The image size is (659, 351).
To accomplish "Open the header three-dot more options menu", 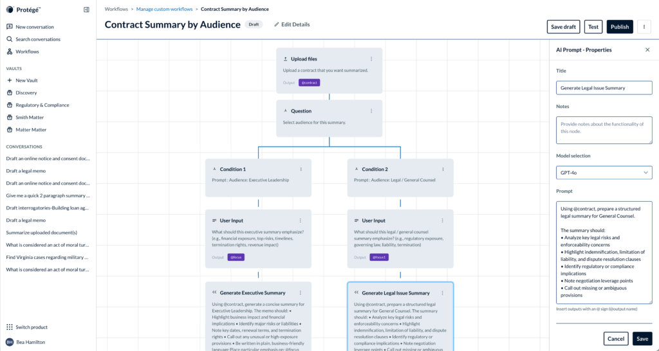I will click(644, 26).
